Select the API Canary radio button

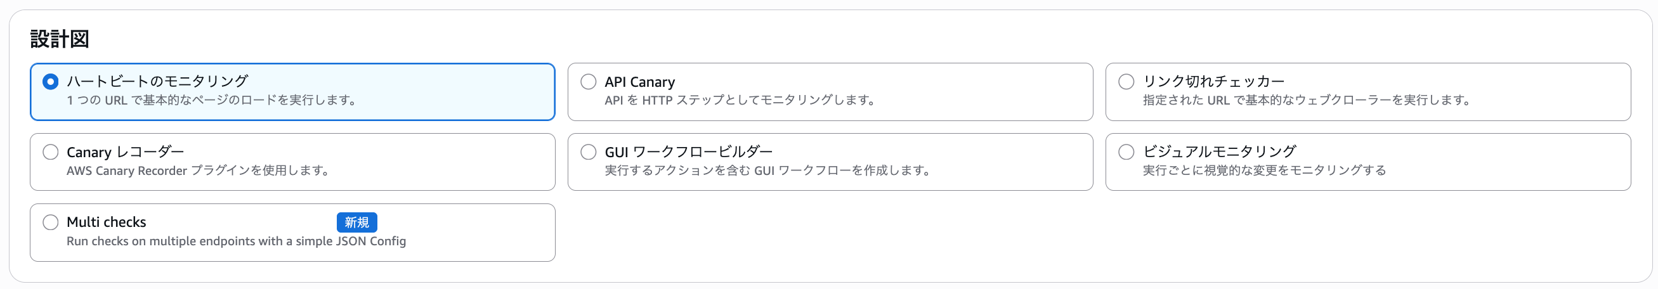(x=588, y=82)
